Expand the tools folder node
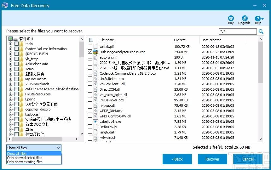The height and width of the screenshot is (170, 271). [10, 44]
